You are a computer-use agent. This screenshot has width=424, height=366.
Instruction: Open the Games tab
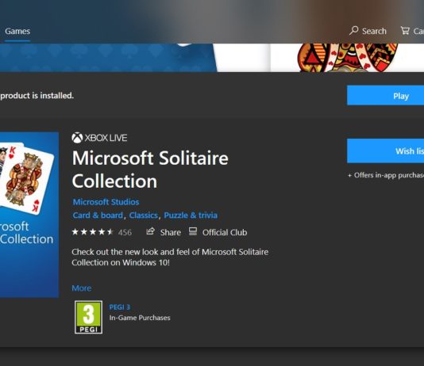click(x=17, y=31)
